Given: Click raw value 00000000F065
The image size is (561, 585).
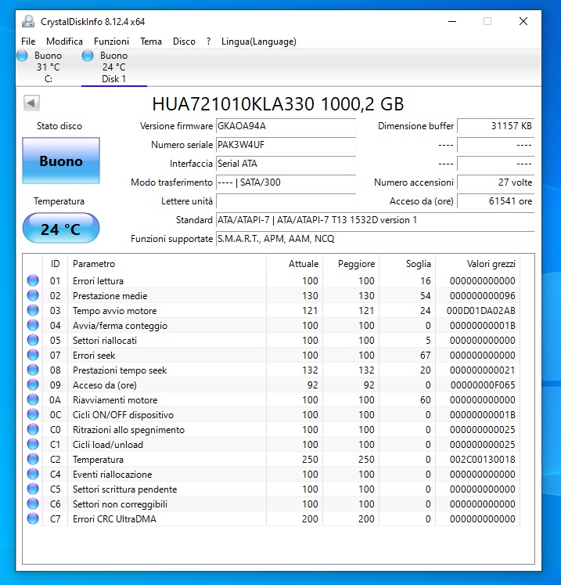Looking at the screenshot, I should tap(483, 385).
